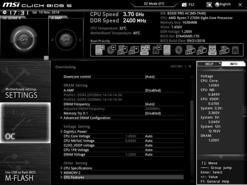Click the CPU Speed 3.70 GHz readout
The height and width of the screenshot is (185, 247).
coord(117,14)
